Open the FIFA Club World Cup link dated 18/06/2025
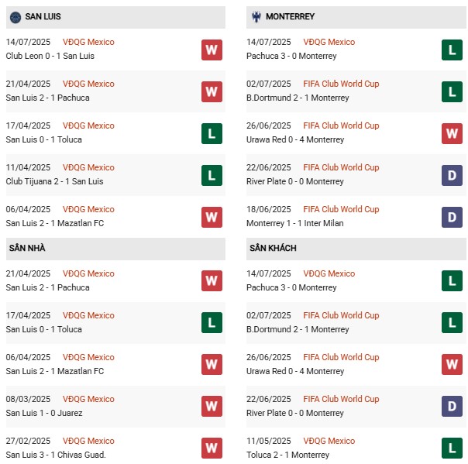 coord(341,209)
